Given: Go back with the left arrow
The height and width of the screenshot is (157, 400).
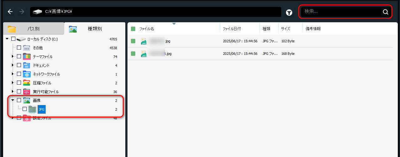Looking at the screenshot, I should (10, 12).
